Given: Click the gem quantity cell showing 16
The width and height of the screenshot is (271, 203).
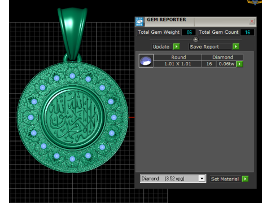Looking at the screenshot, I should click(209, 64).
